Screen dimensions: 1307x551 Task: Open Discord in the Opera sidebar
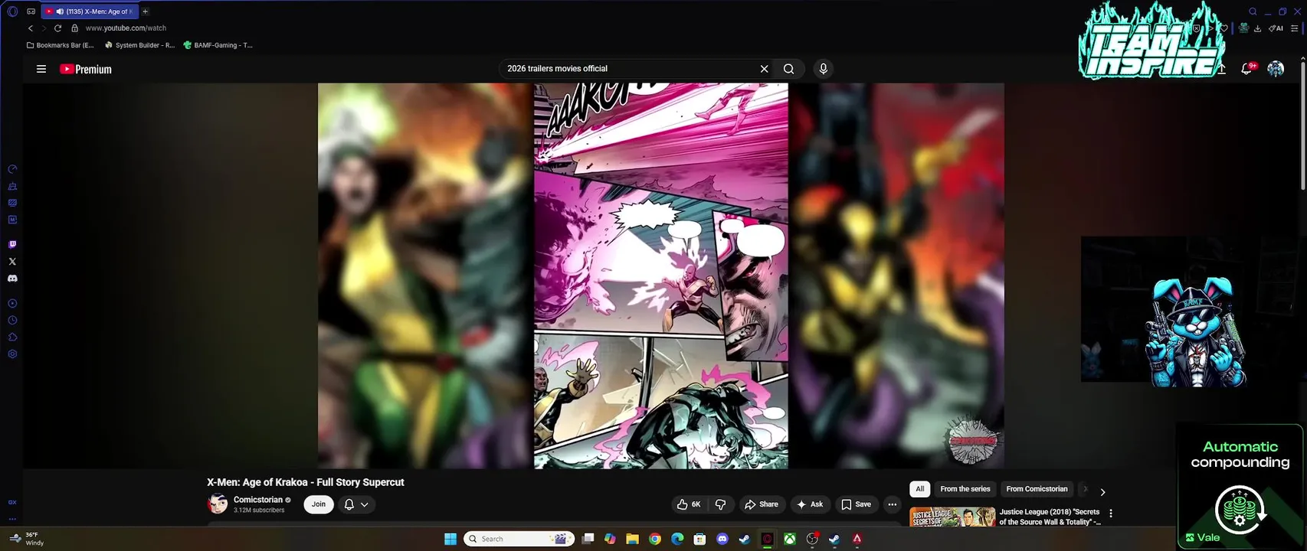12,279
